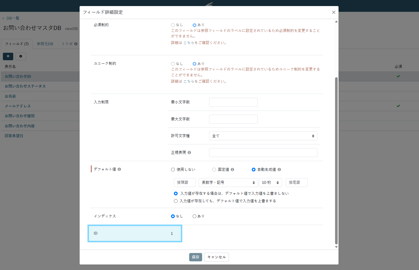The height and width of the screenshot is (270, 419).
Task: Click info icon next to 正規表現
Action: point(189,153)
